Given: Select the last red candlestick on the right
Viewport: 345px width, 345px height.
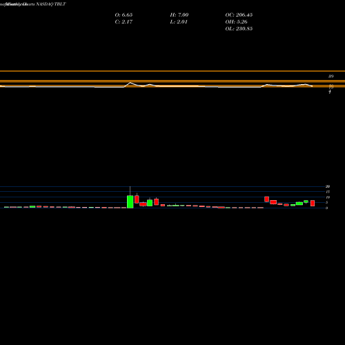Looking at the screenshot, I should pos(313,204).
